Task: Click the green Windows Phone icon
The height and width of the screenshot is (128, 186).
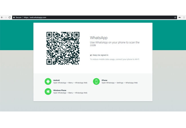Action: [48, 92]
